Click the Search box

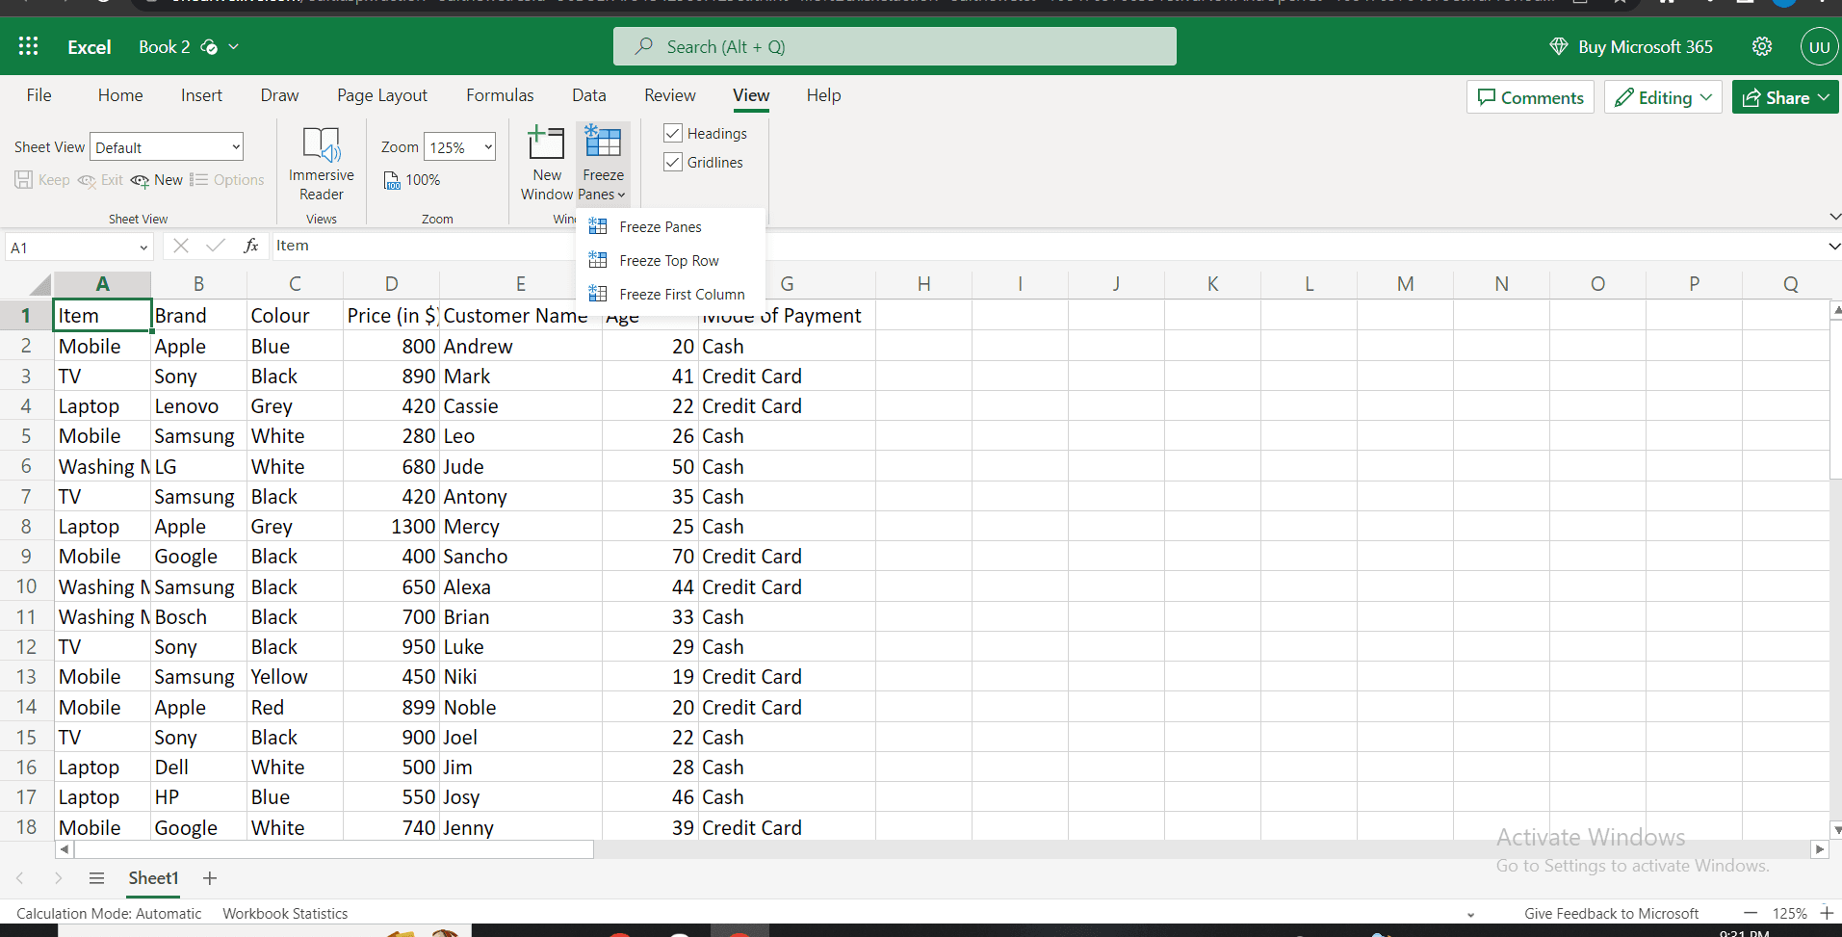point(895,46)
